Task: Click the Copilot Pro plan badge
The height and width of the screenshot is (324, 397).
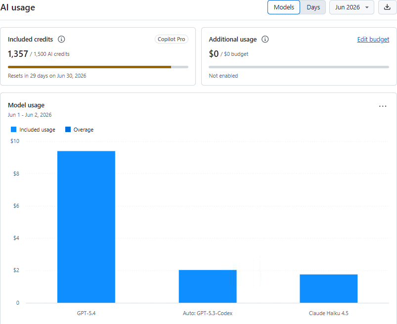Action: coord(172,39)
